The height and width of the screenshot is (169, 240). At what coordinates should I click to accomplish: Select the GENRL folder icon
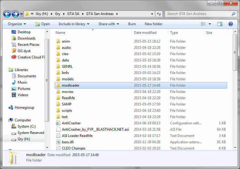(58, 66)
